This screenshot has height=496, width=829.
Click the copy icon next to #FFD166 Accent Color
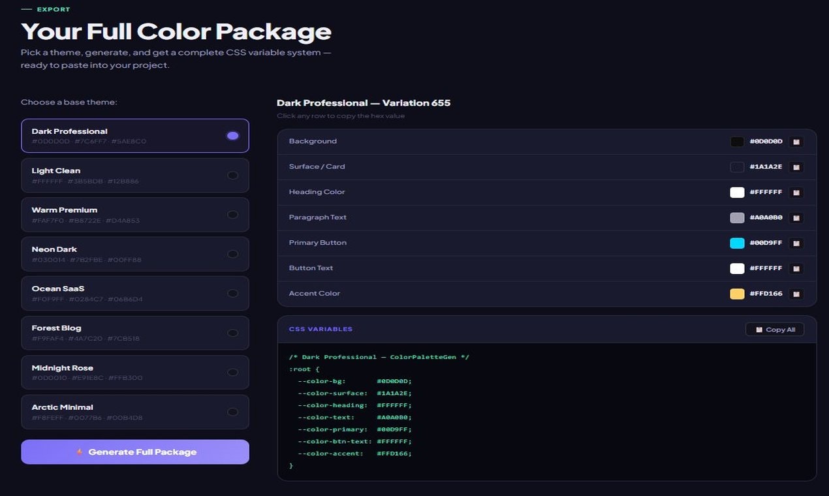pos(796,294)
